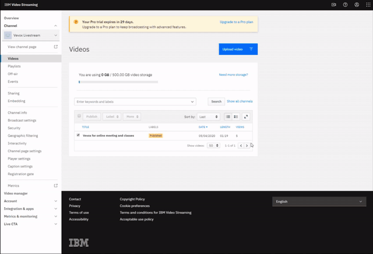Open Broadcast settings
The height and width of the screenshot is (254, 373).
pyautogui.click(x=22, y=121)
